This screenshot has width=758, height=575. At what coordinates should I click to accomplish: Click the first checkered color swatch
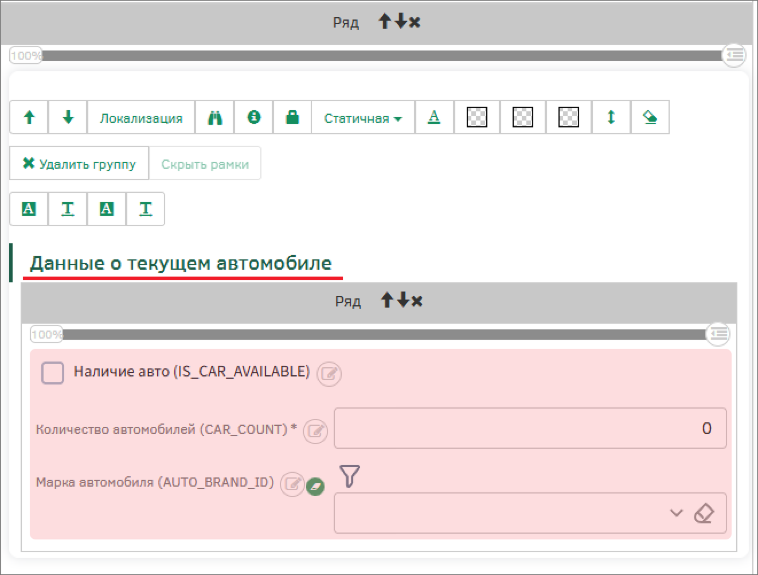(x=477, y=118)
